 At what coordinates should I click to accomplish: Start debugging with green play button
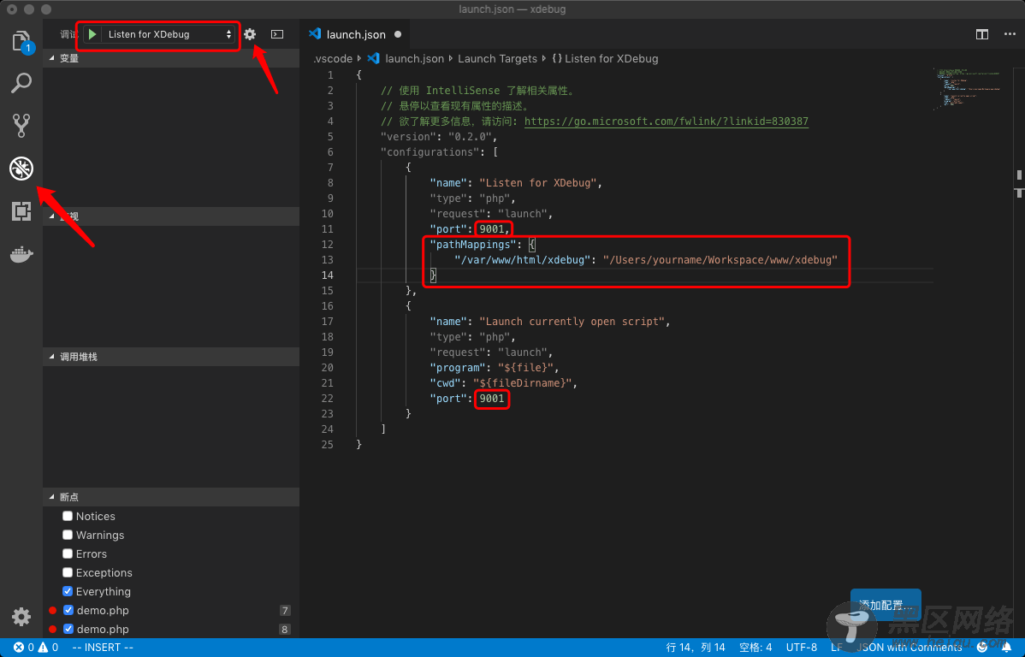point(92,34)
